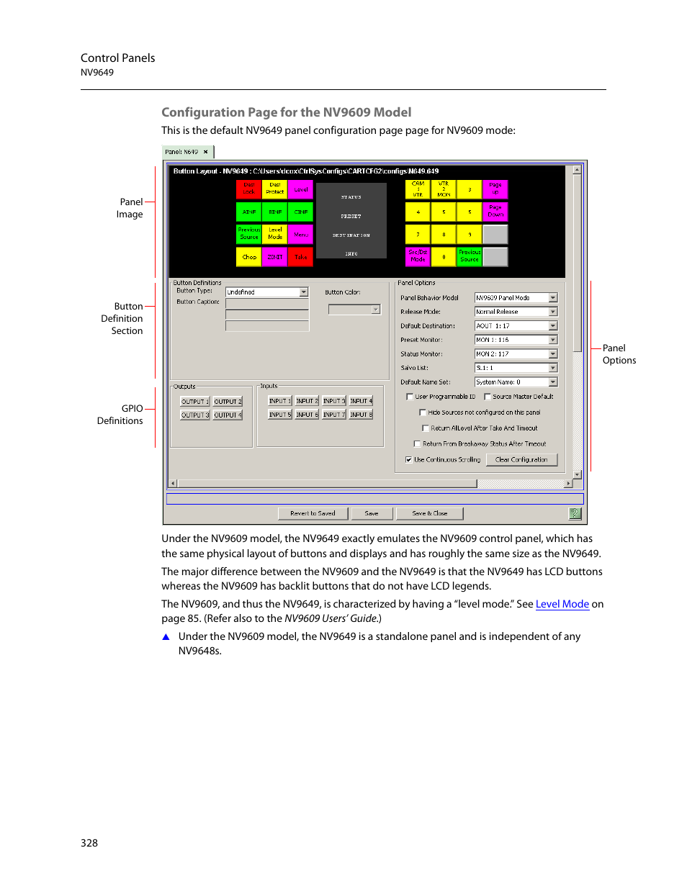Select the magenta Src/Dst Mode button
This screenshot has height=889, width=687.
[x=418, y=256]
